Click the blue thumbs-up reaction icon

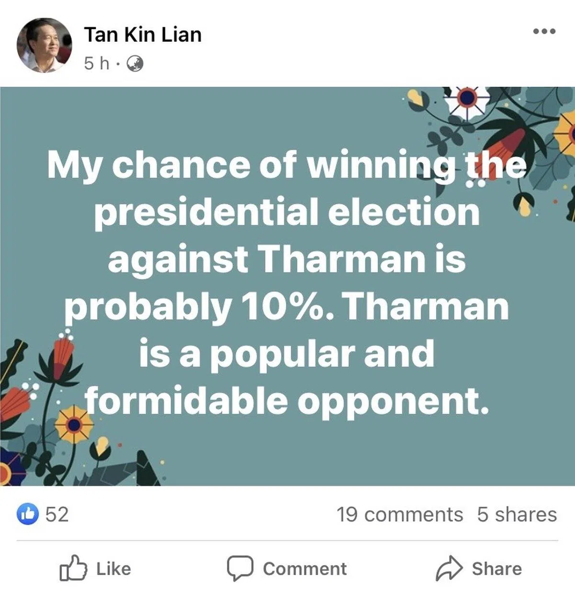pos(28,514)
